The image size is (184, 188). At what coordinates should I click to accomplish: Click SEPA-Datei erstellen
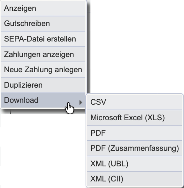[43, 39]
